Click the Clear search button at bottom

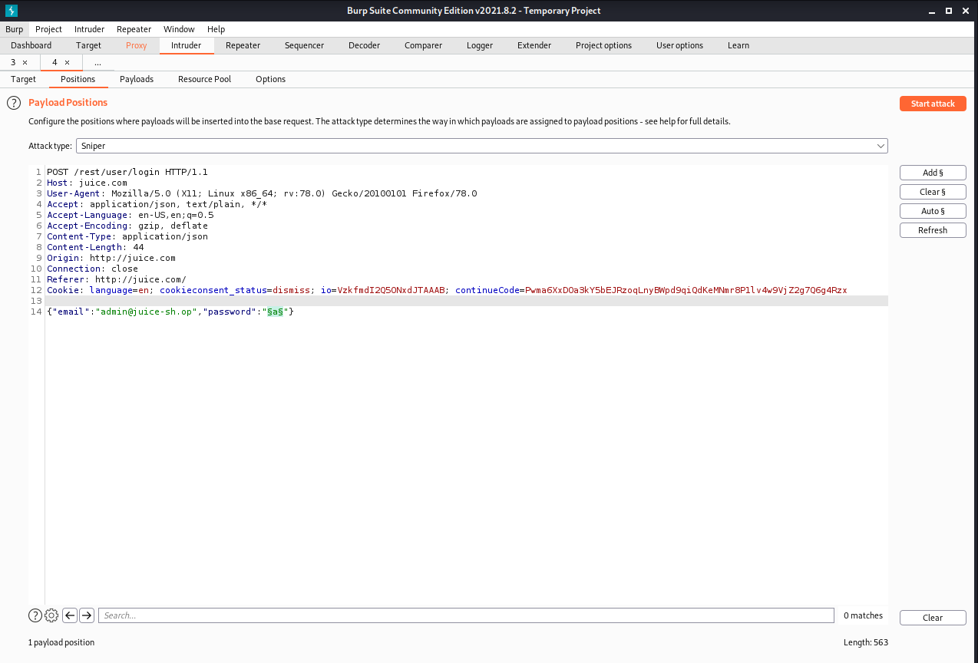pyautogui.click(x=933, y=618)
